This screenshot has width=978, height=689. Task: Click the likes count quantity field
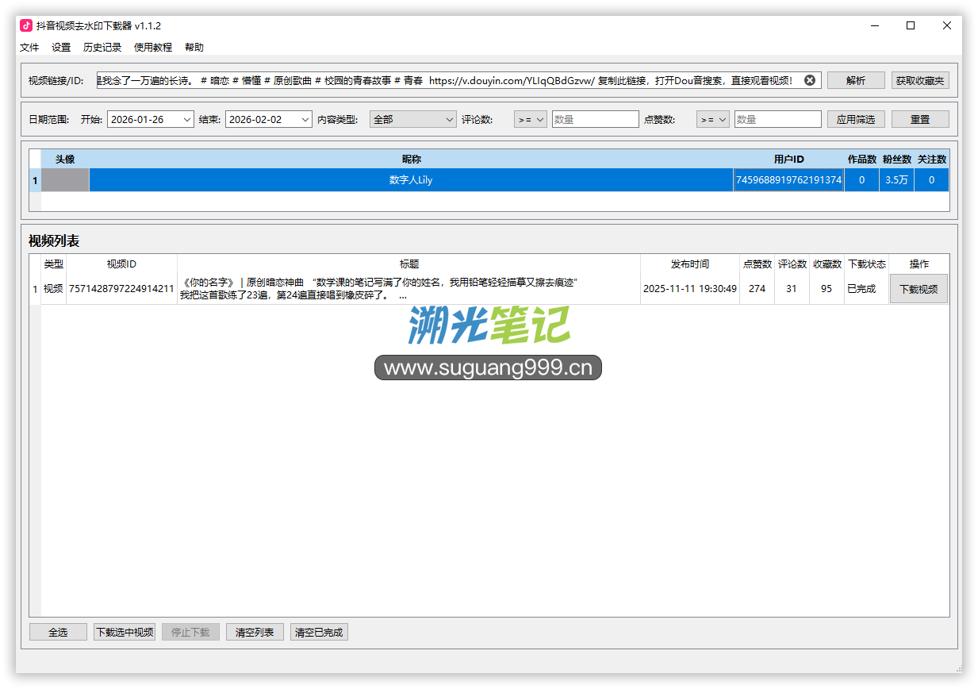point(777,119)
